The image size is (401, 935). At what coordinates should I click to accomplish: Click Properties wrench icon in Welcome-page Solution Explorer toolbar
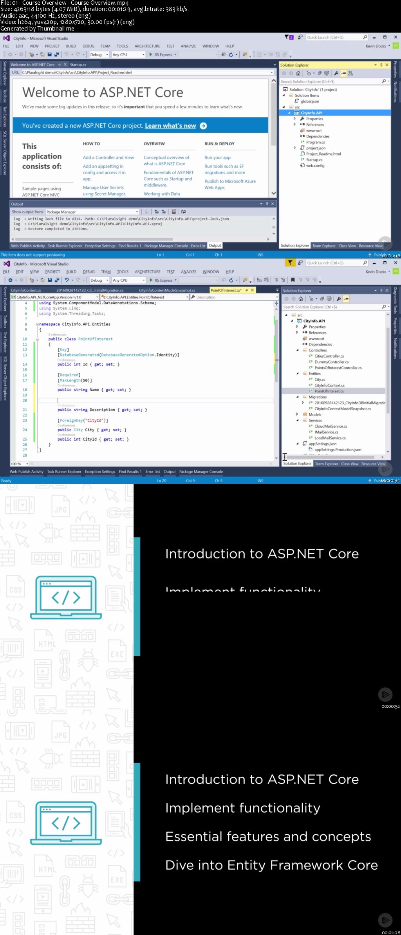pyautogui.click(x=336, y=73)
